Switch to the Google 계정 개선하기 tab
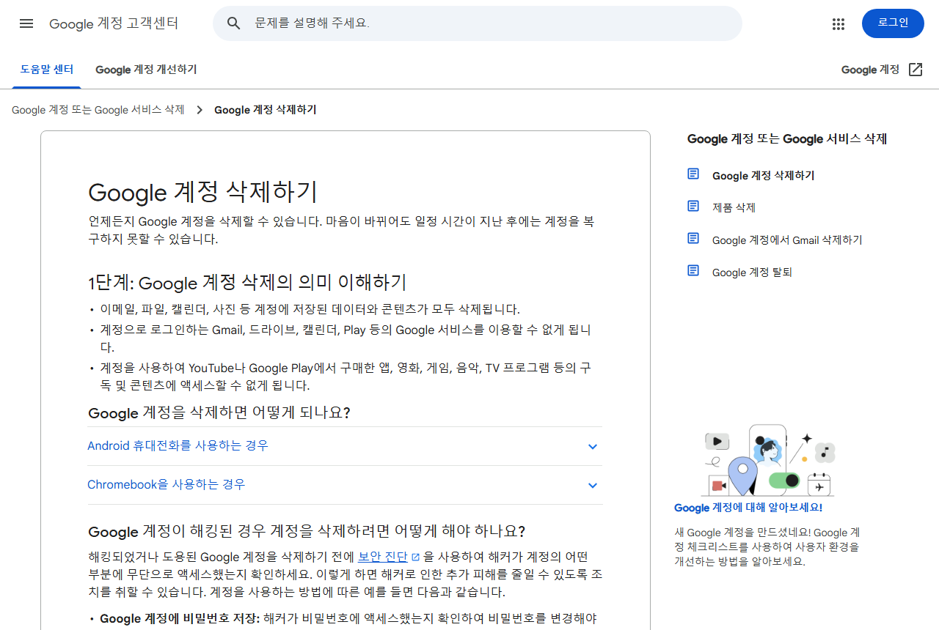939x630 pixels. [x=146, y=70]
